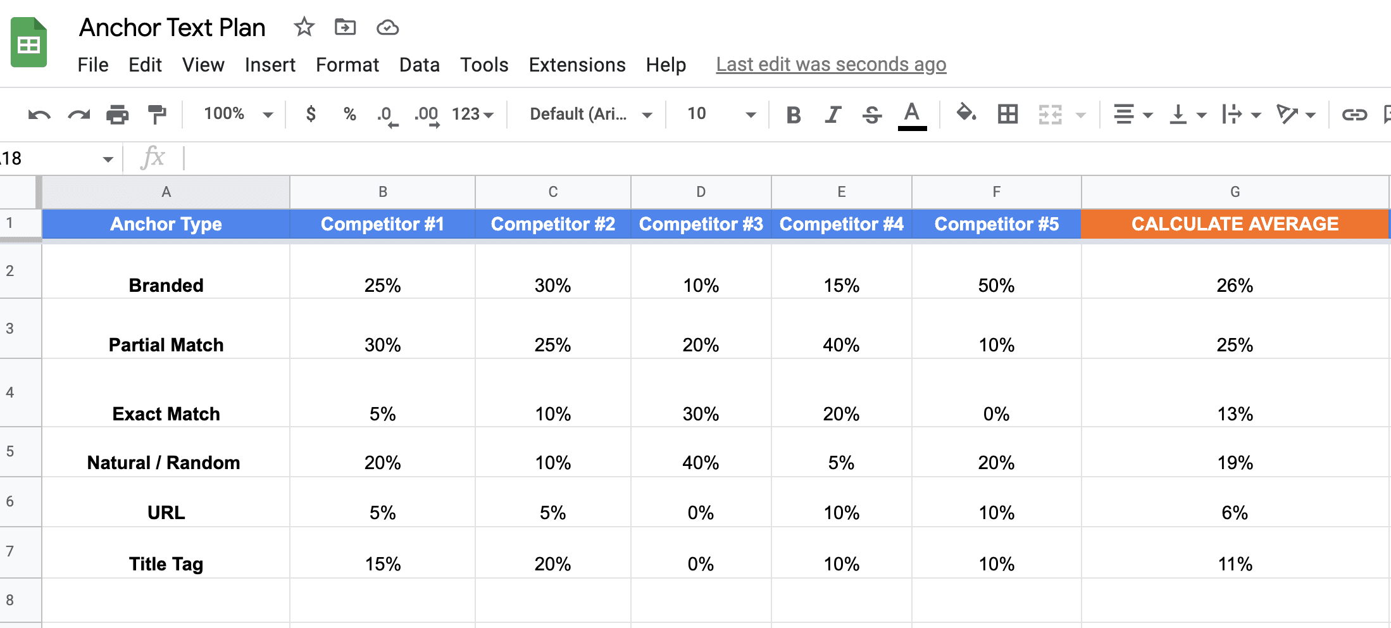Screen dimensions: 1391x628
Task: Open the text rotation dropdown
Action: pos(1296,115)
